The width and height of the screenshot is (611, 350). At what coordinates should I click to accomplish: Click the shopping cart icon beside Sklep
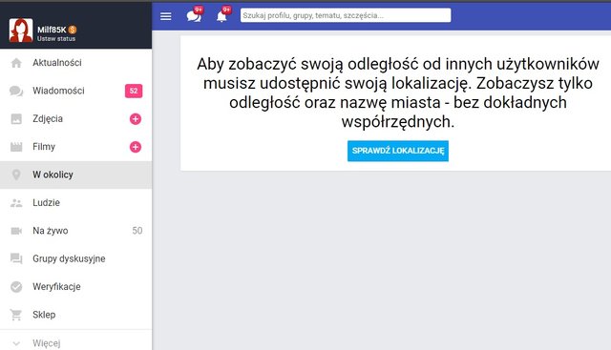coord(16,315)
